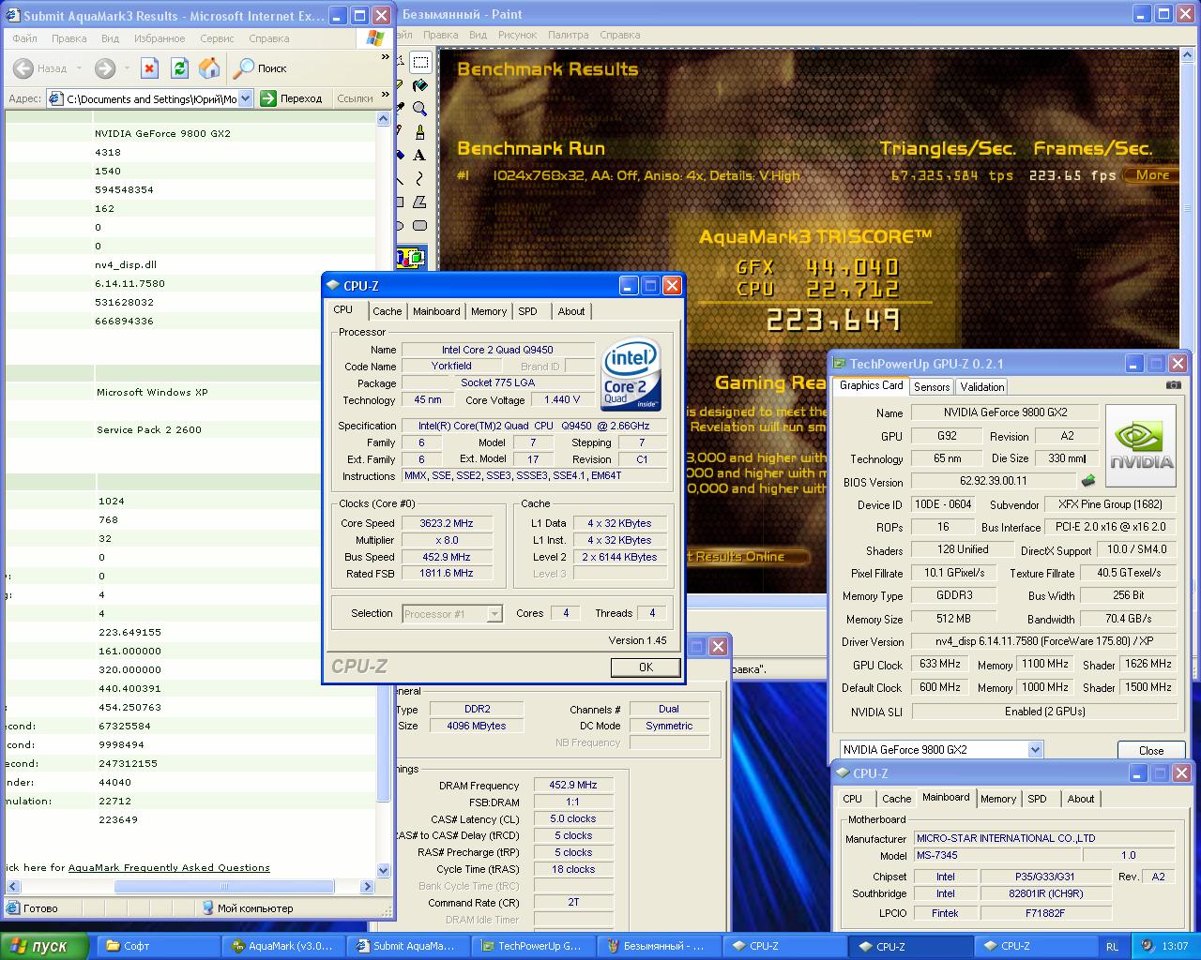Select the Text tool in Paint
Viewport: 1201px width, 960px height.
coord(420,155)
